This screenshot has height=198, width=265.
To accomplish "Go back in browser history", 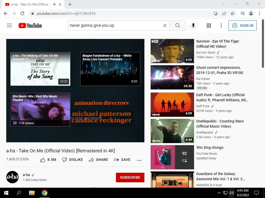I will click(x=6, y=13).
